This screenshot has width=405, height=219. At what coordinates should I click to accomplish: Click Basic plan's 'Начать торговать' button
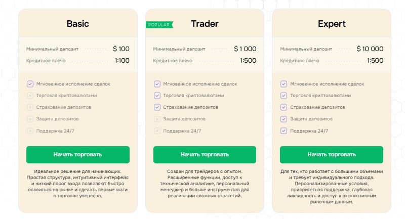pos(78,154)
